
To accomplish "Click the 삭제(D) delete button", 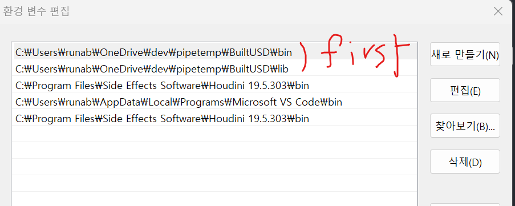I will tap(465, 161).
